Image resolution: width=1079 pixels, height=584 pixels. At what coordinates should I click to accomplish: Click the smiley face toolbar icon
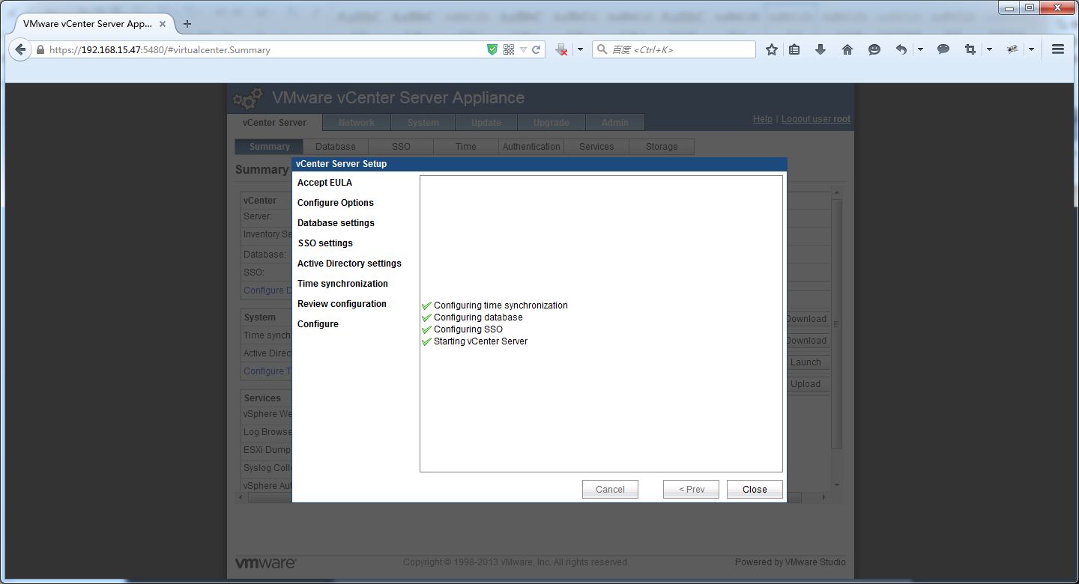(874, 49)
